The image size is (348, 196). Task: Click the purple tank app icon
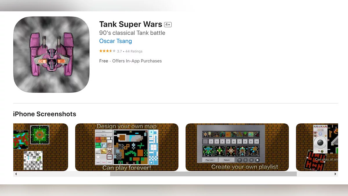(51, 55)
